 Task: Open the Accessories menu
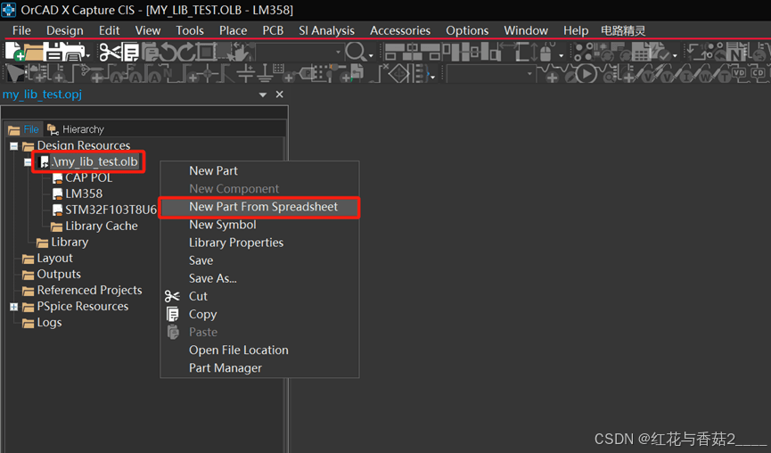400,30
